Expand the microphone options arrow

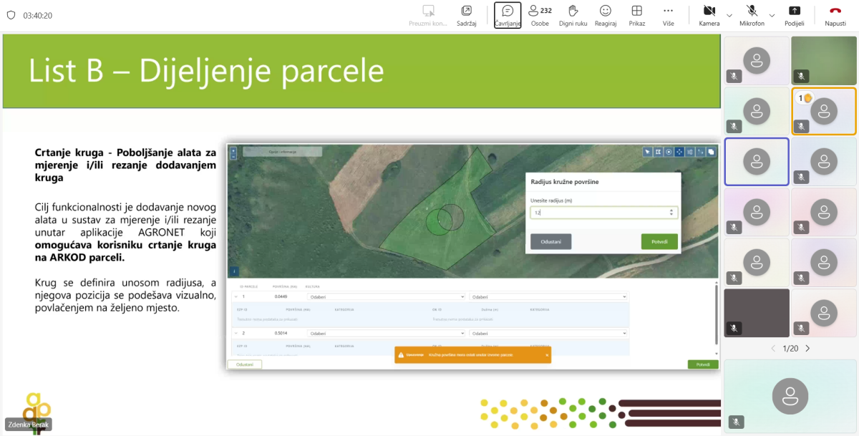tap(772, 15)
